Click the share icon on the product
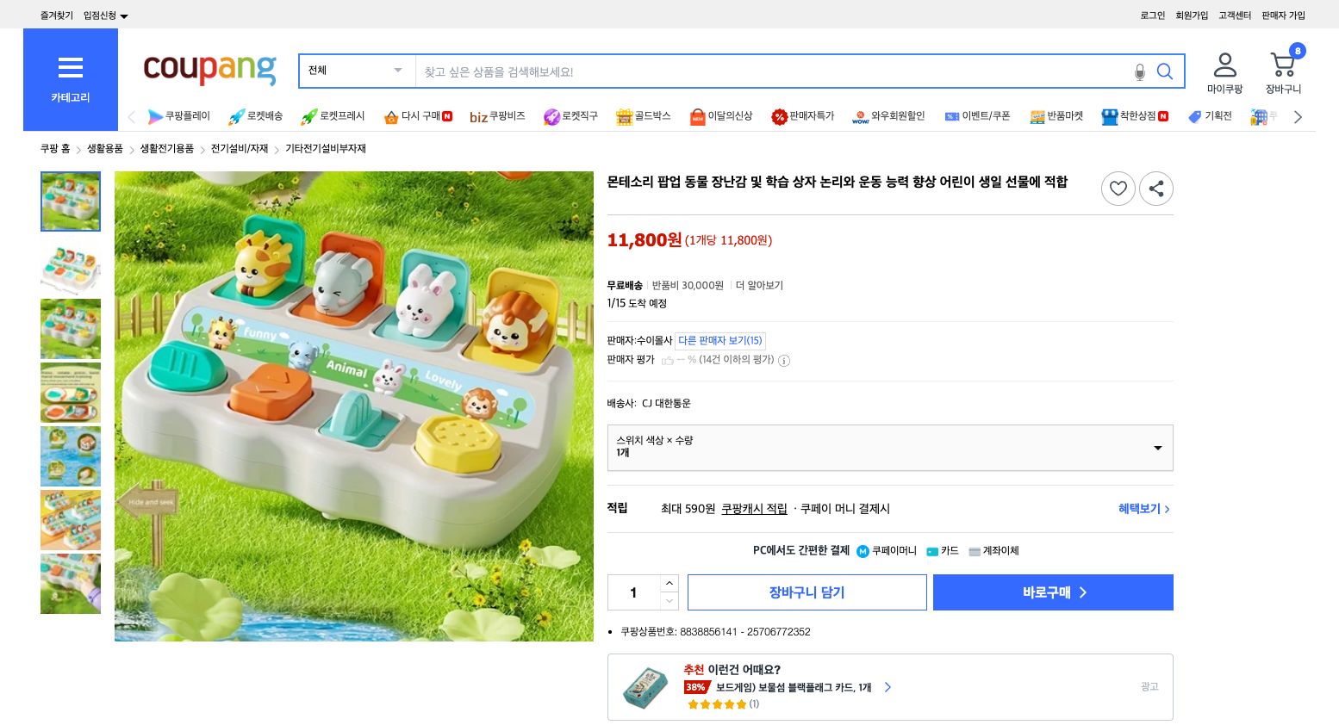 pyautogui.click(x=1155, y=189)
